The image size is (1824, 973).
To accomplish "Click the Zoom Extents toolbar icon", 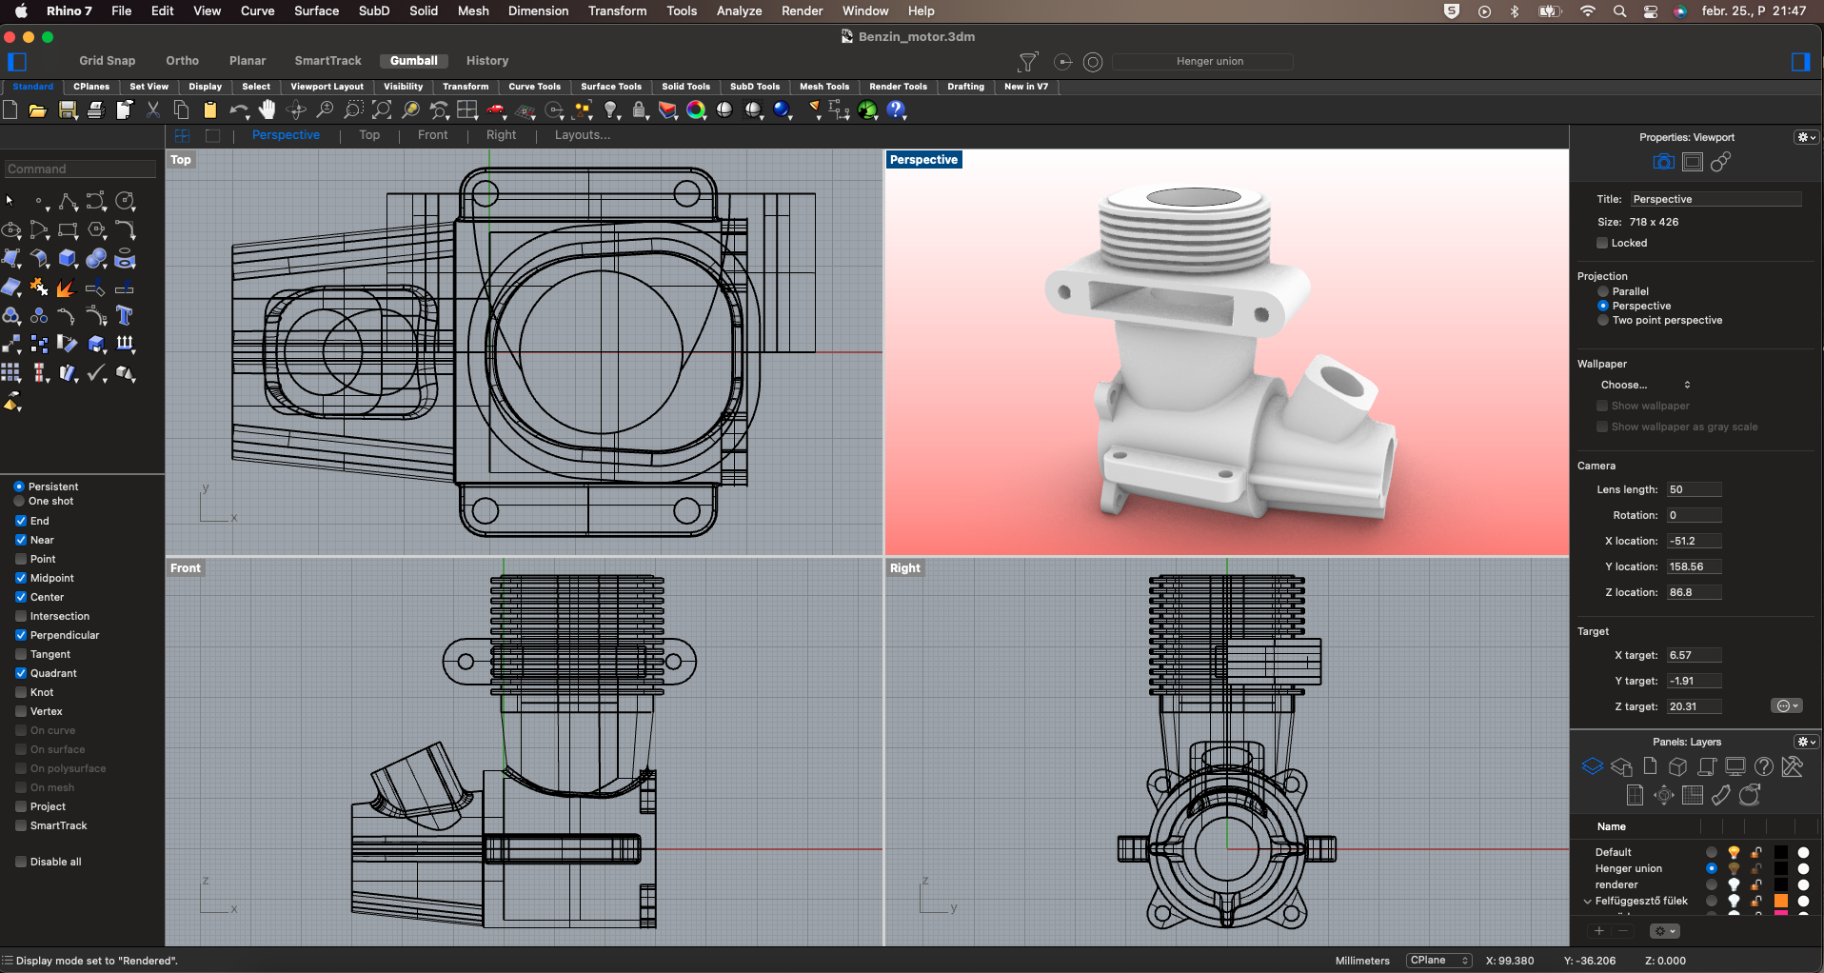I will pyautogui.click(x=382, y=110).
